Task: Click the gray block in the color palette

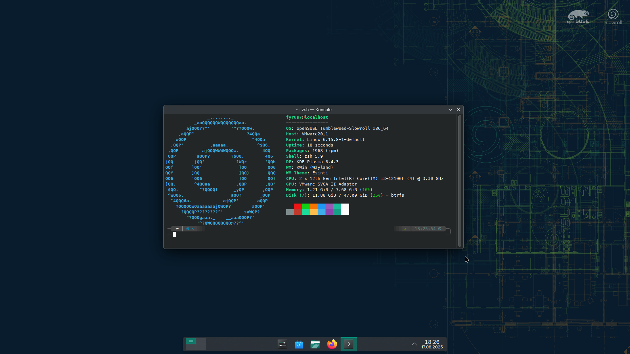Action: (x=290, y=212)
